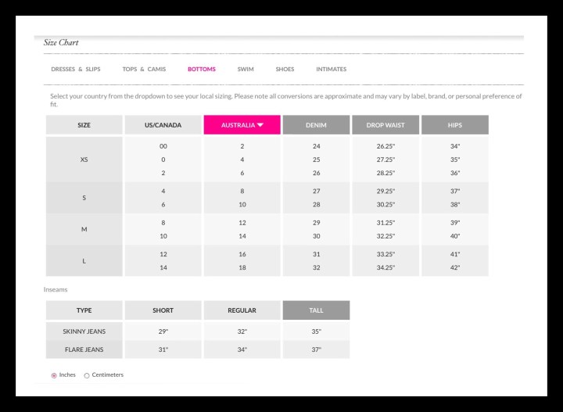Image resolution: width=563 pixels, height=412 pixels.
Task: Click the SKINNY JEANS row label
Action: pyautogui.click(x=84, y=331)
